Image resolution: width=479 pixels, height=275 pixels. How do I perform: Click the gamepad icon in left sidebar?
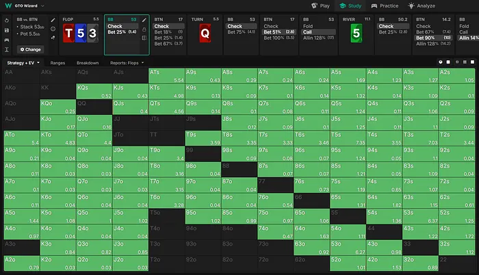(x=6, y=39)
